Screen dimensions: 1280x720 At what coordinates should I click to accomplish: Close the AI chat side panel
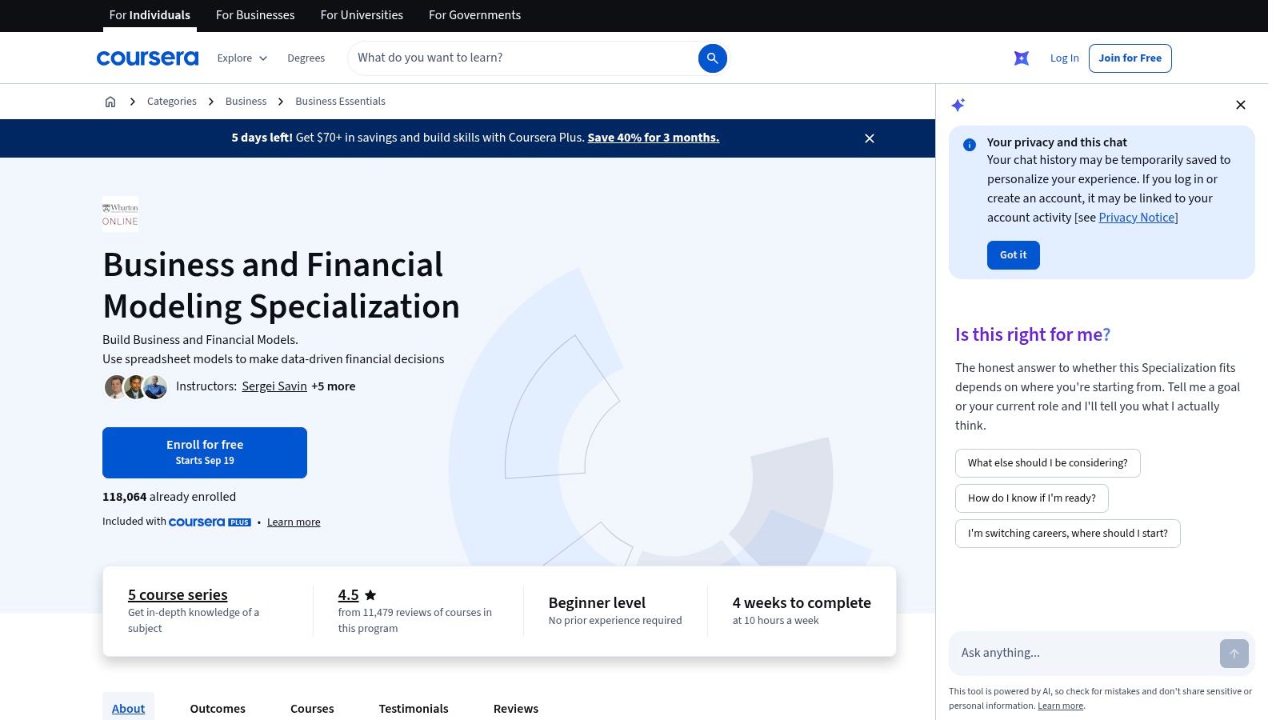point(1241,105)
